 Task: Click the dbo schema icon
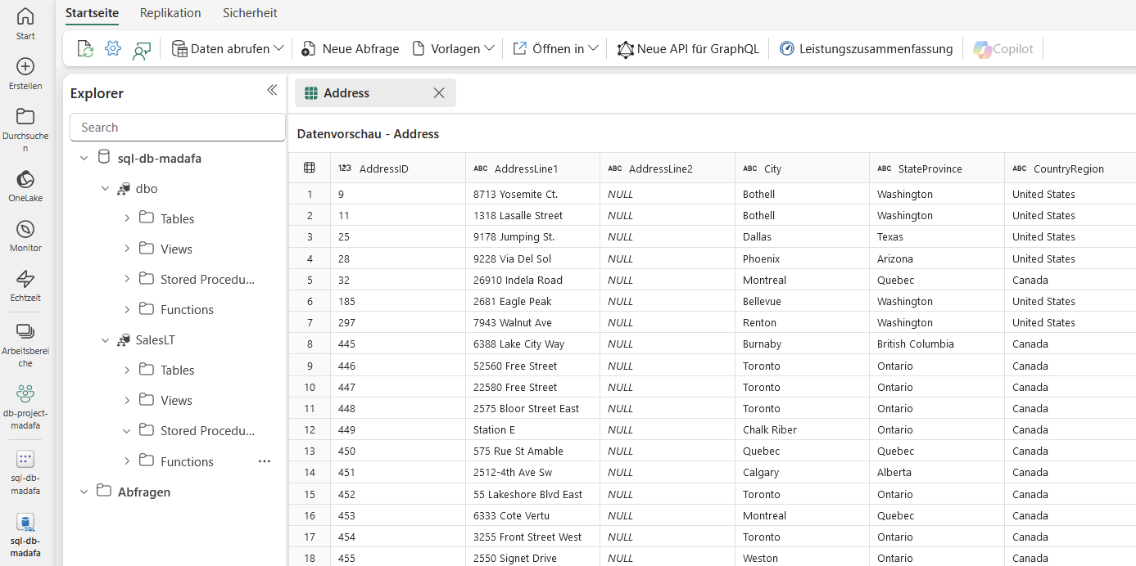tap(124, 189)
